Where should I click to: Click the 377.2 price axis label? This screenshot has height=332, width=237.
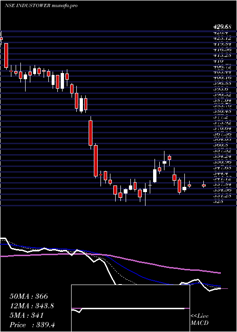220,117
